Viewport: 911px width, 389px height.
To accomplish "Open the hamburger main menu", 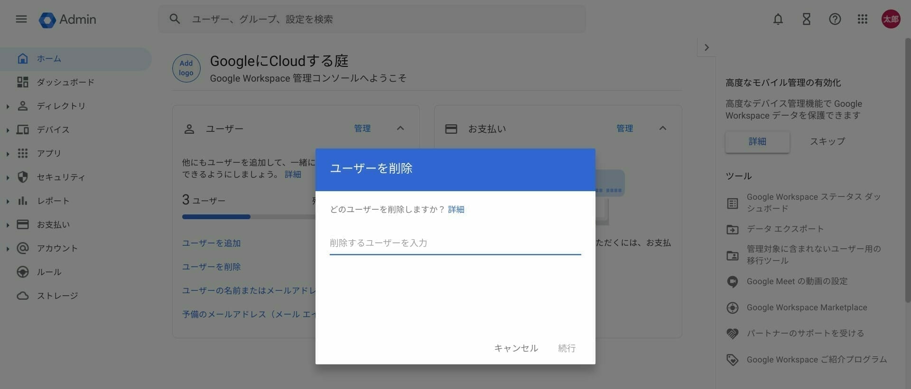I will [x=21, y=19].
